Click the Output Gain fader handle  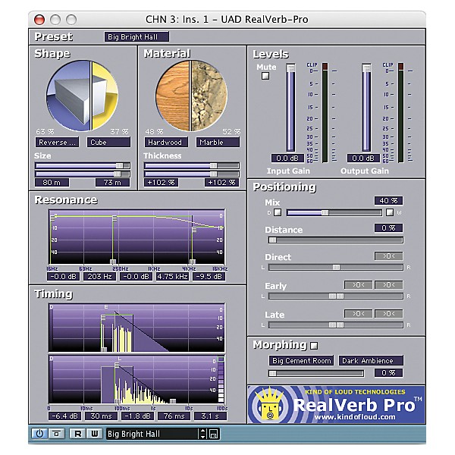[x=366, y=68]
